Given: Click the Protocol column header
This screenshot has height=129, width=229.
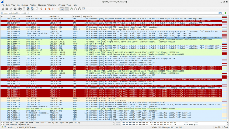Looking at the screenshot, I should pos(76,16).
